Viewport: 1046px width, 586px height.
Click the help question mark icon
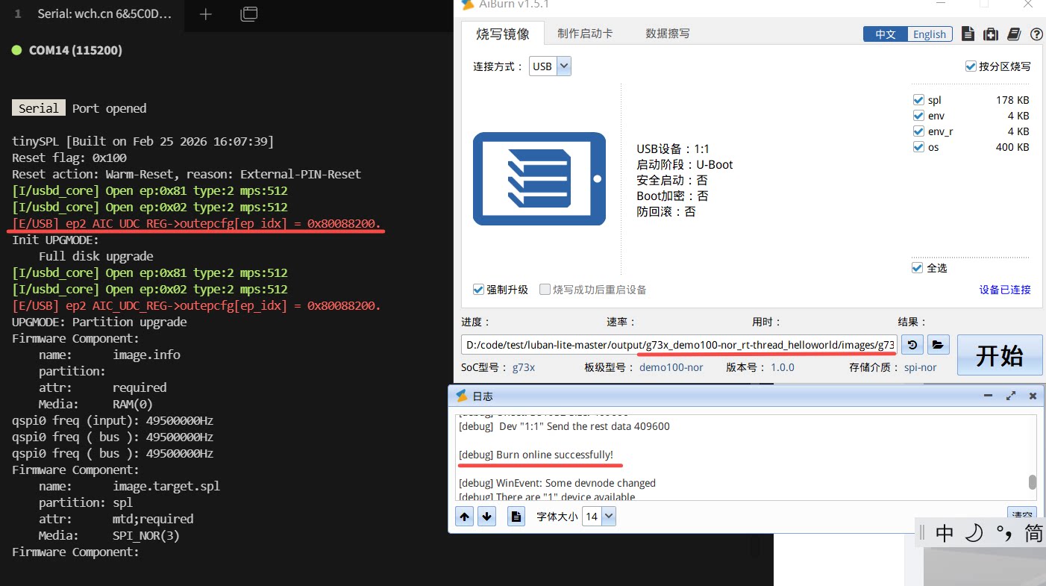1036,34
